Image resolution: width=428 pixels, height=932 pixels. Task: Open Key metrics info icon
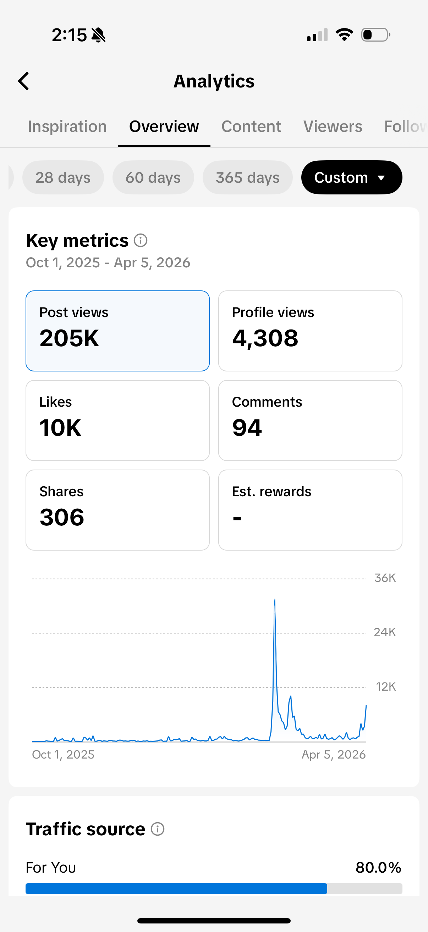[x=141, y=240]
